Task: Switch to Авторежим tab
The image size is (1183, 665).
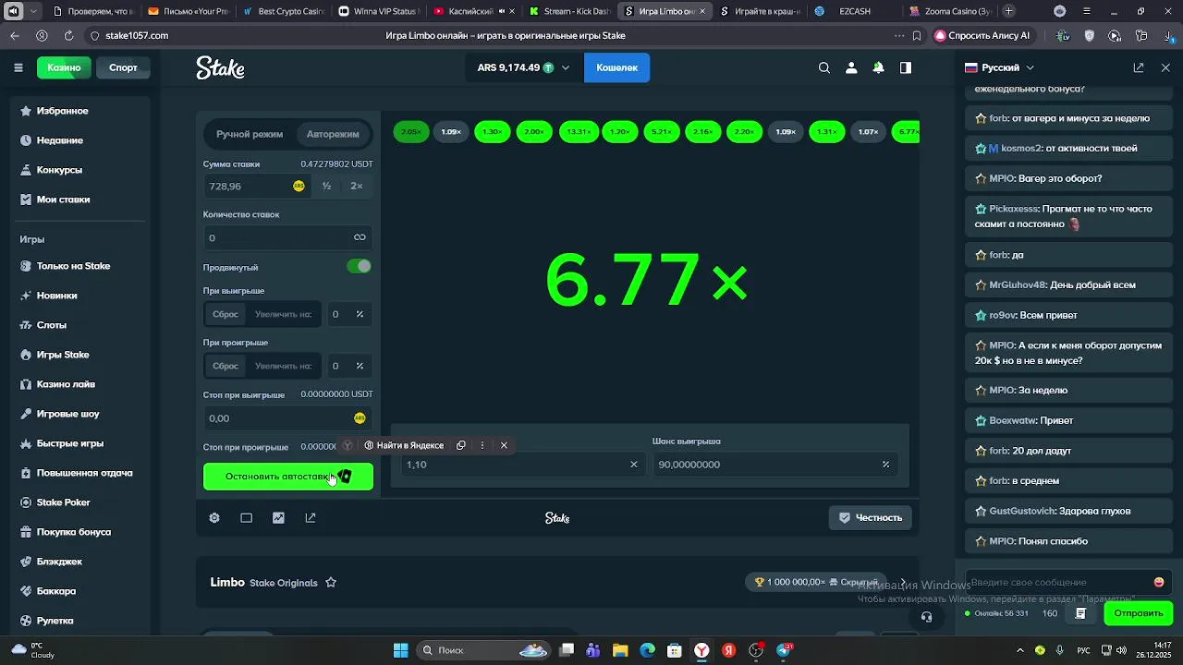Action: pyautogui.click(x=333, y=134)
